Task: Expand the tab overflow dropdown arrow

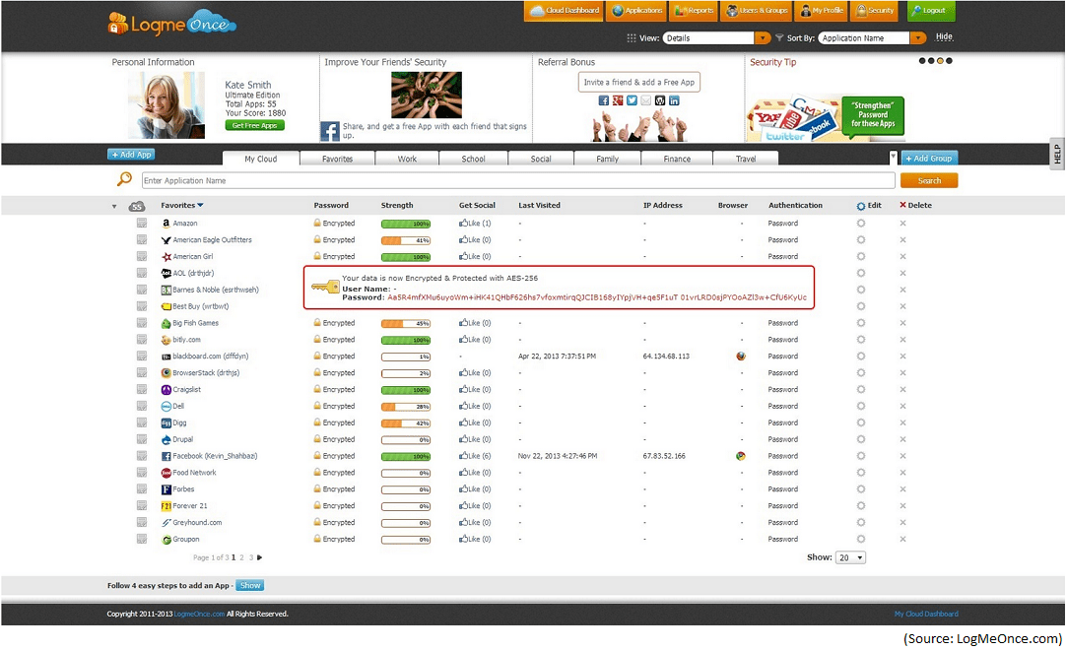Action: pos(893,157)
